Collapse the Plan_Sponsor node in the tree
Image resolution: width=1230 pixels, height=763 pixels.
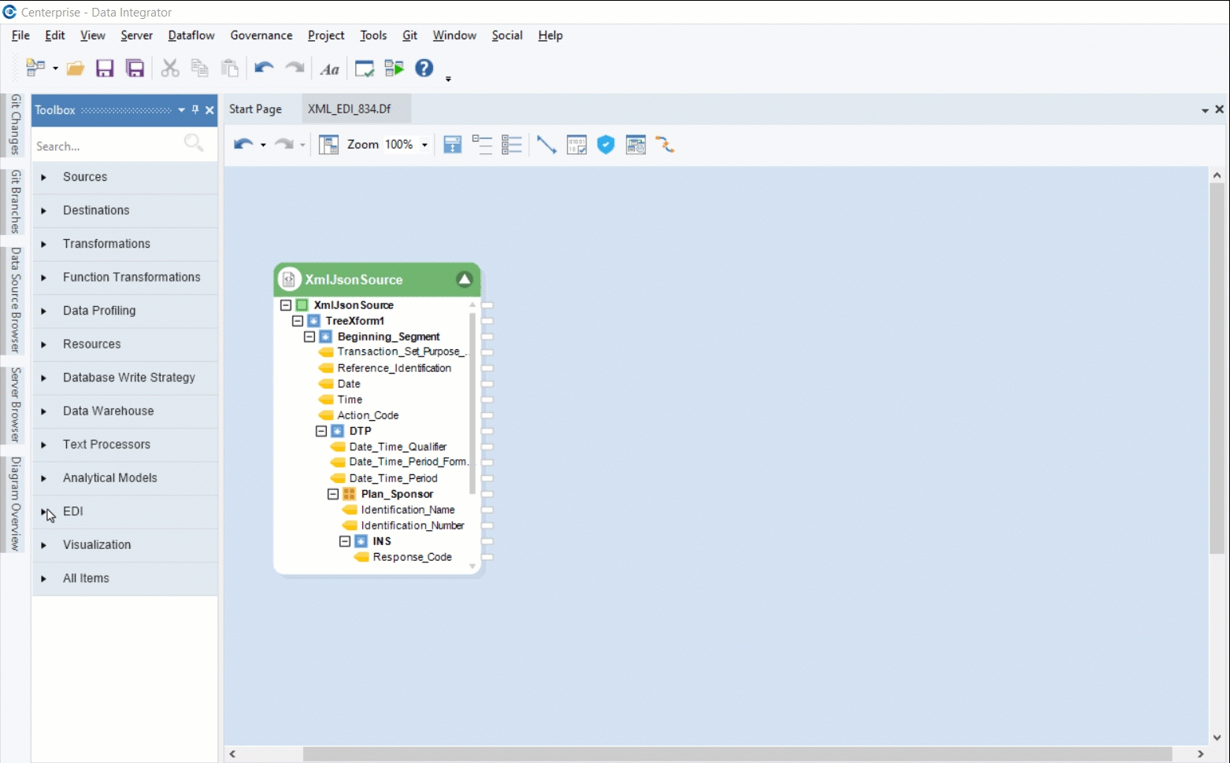pyautogui.click(x=333, y=494)
